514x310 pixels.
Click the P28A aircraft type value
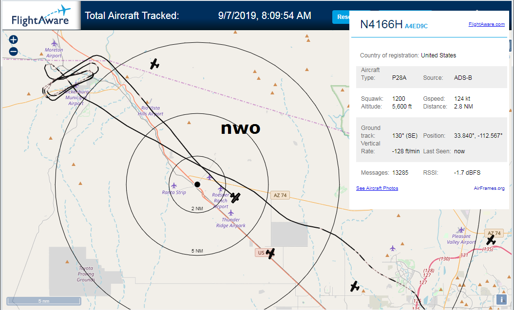click(x=400, y=78)
